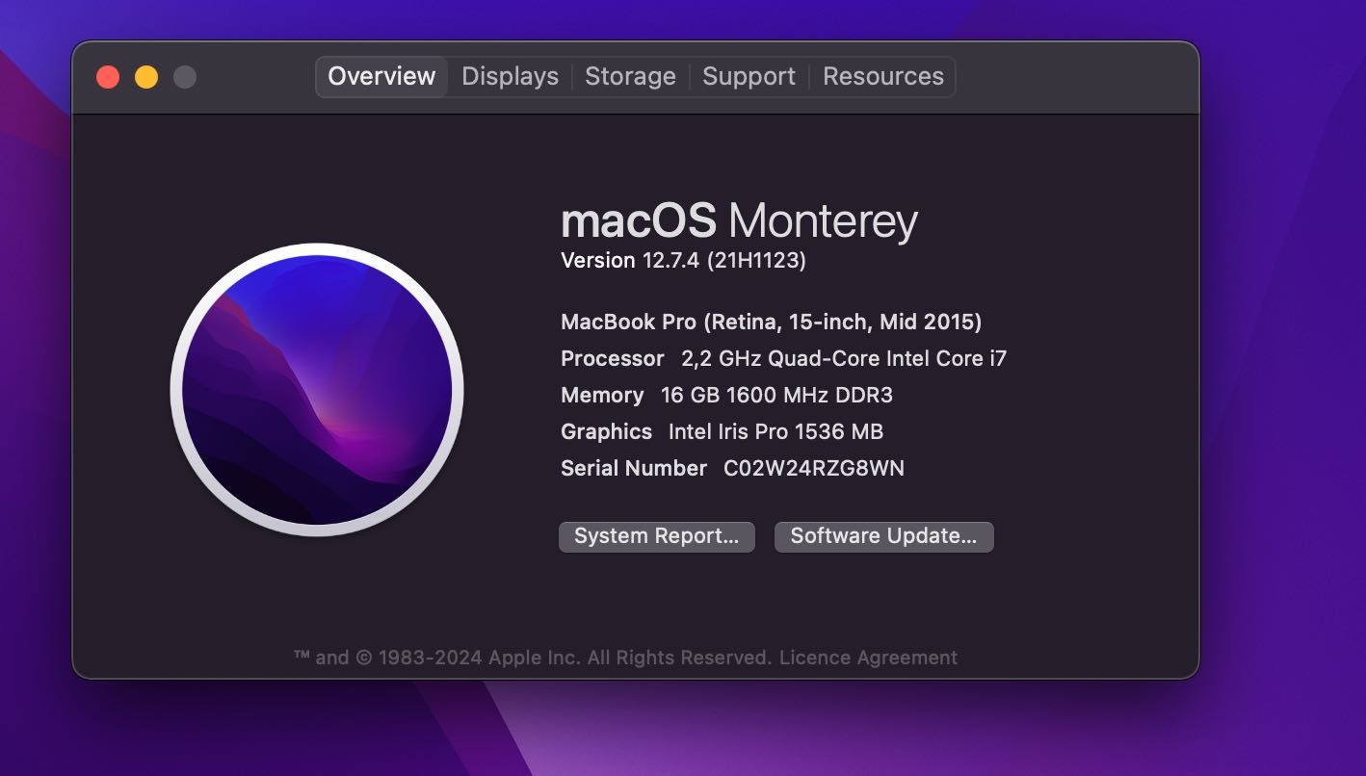
Task: Click the serial number C02W24RZG8WN
Action: point(814,468)
